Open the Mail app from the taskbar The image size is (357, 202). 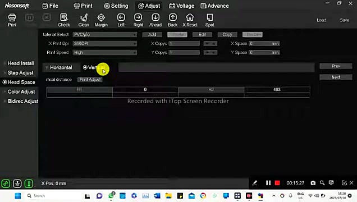[x=191, y=196]
